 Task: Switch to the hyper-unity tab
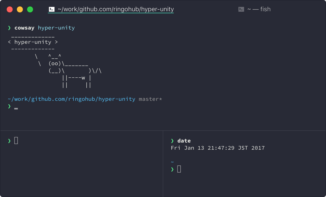(x=111, y=9)
